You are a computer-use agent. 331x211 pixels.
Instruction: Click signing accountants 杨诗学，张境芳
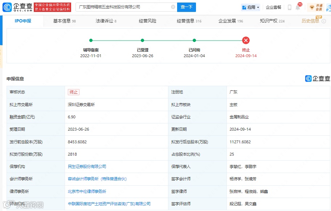(243, 179)
